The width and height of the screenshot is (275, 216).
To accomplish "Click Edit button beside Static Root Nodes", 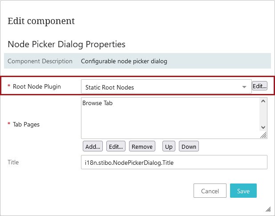I will coord(259,86).
